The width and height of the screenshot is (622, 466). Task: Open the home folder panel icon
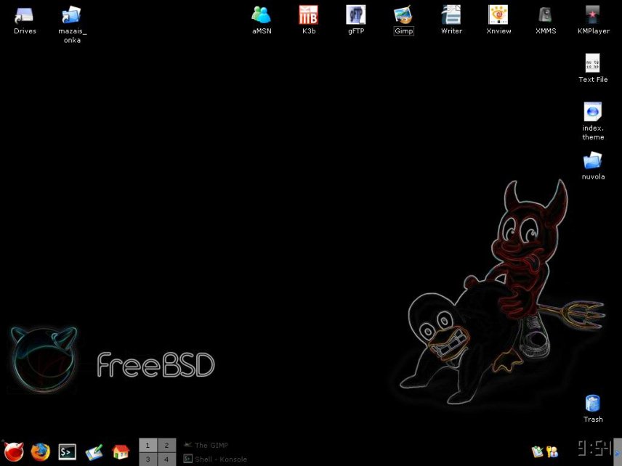coord(121,452)
